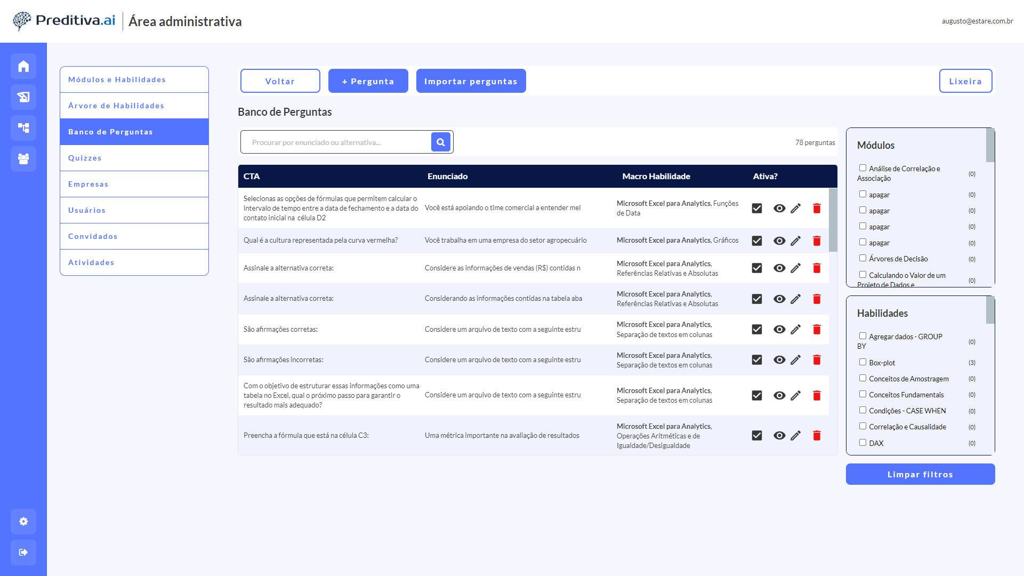
Task: Delete the 'São afirmações incorretas' question
Action: pos(817,360)
